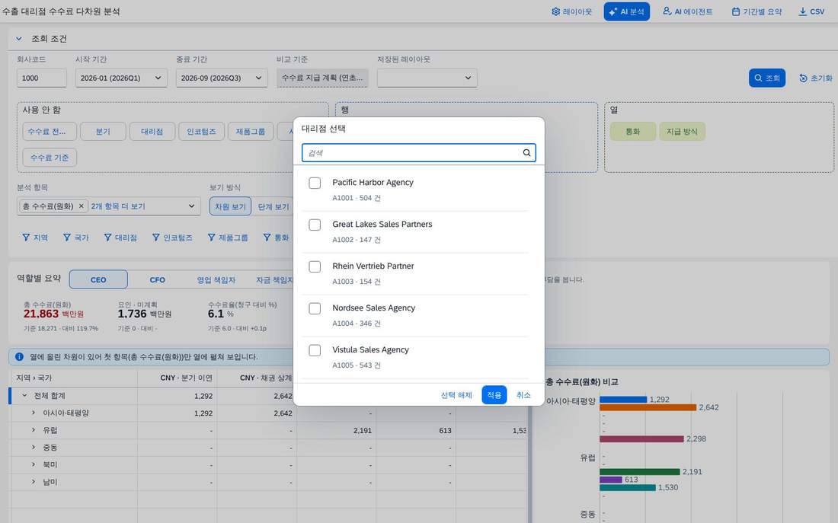Check the Pacific Harbor Agency checkbox
The height and width of the screenshot is (523, 838).
[x=315, y=183]
